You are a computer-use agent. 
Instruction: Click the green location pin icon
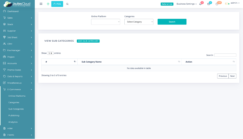click(48, 4)
